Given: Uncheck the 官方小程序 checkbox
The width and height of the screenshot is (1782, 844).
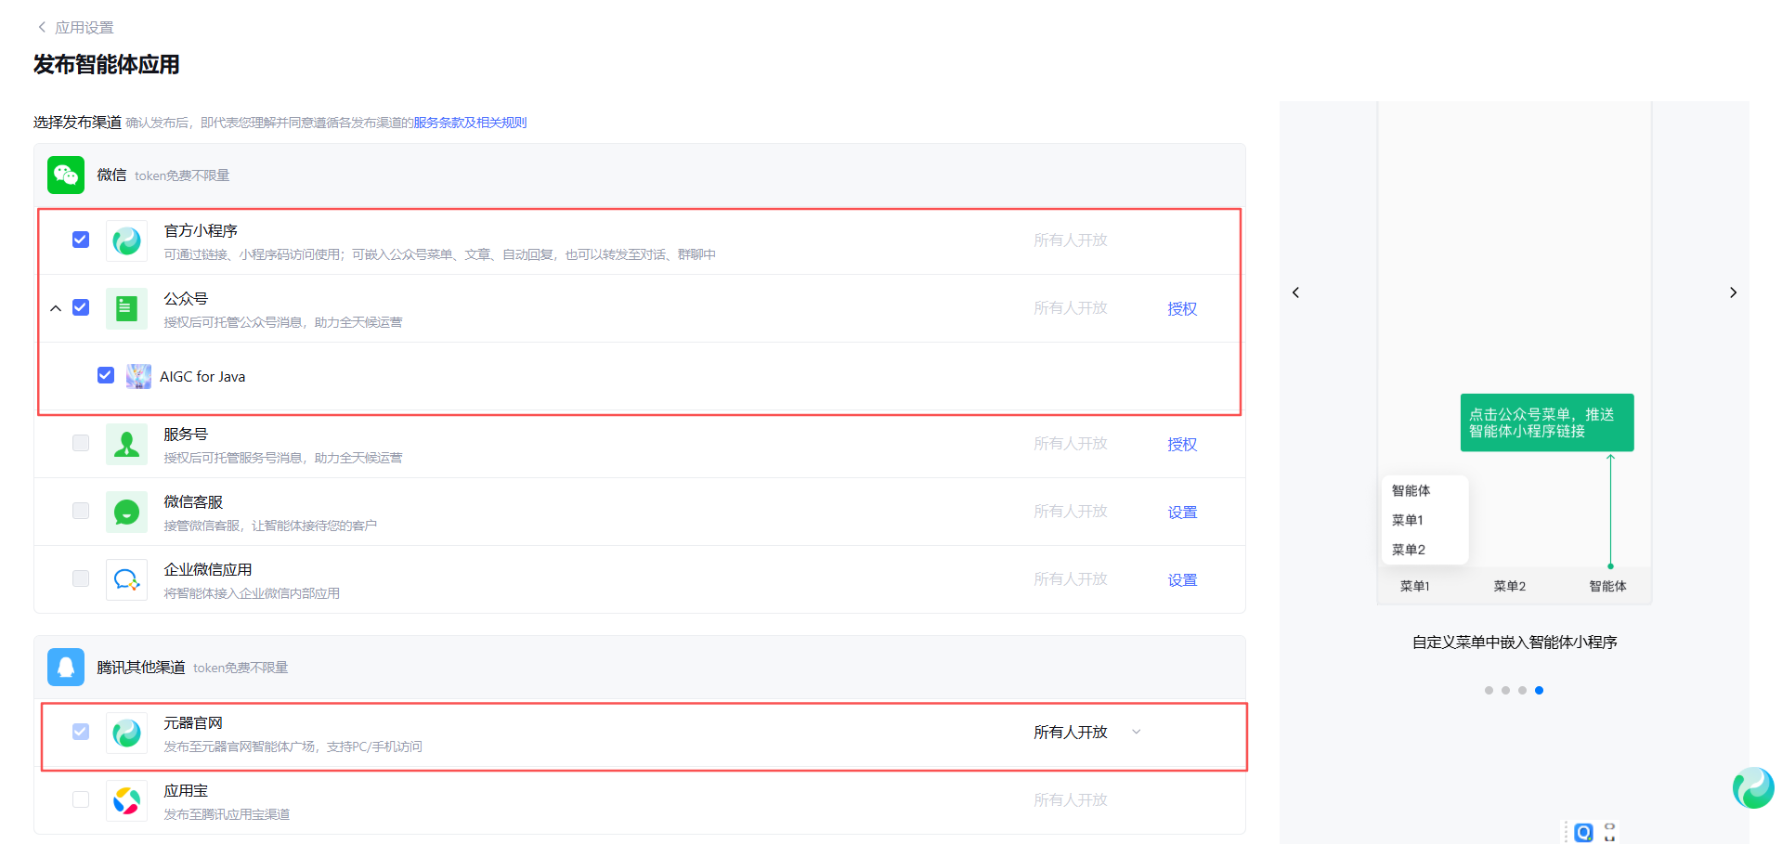Looking at the screenshot, I should tap(81, 240).
